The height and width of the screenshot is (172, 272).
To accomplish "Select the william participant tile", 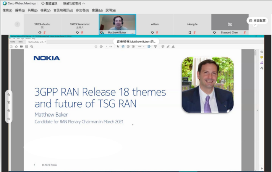I will coord(155,24).
